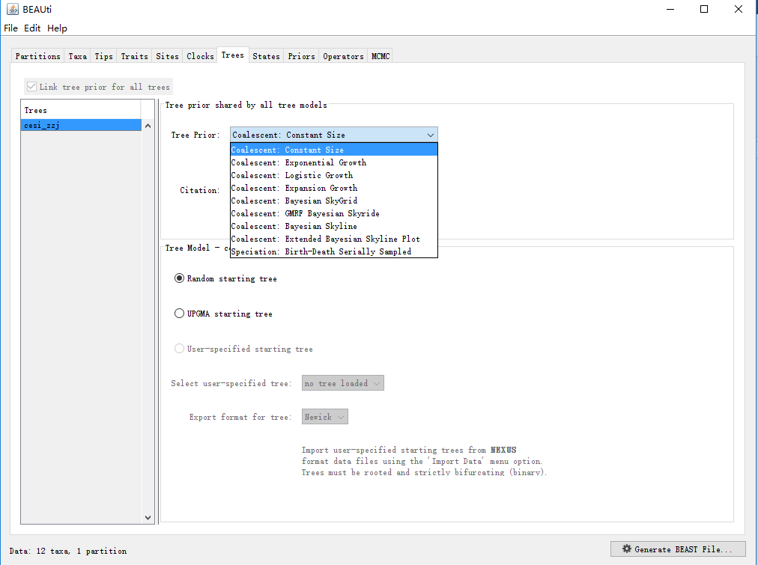
Task: Open the File menu
Action: tap(10, 28)
